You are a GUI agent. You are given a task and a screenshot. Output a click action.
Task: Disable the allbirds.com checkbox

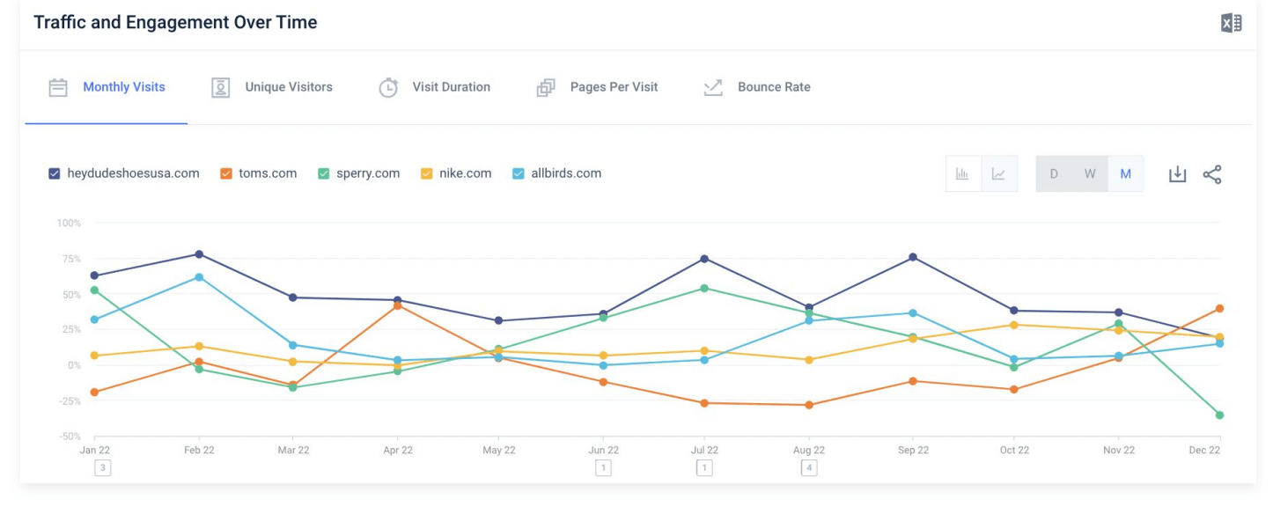515,173
